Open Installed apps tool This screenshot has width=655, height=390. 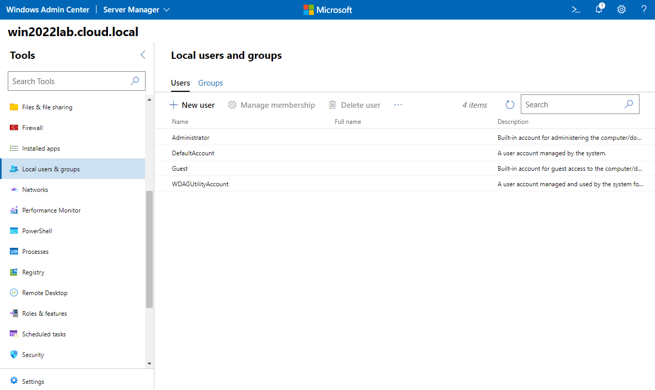(x=72, y=149)
